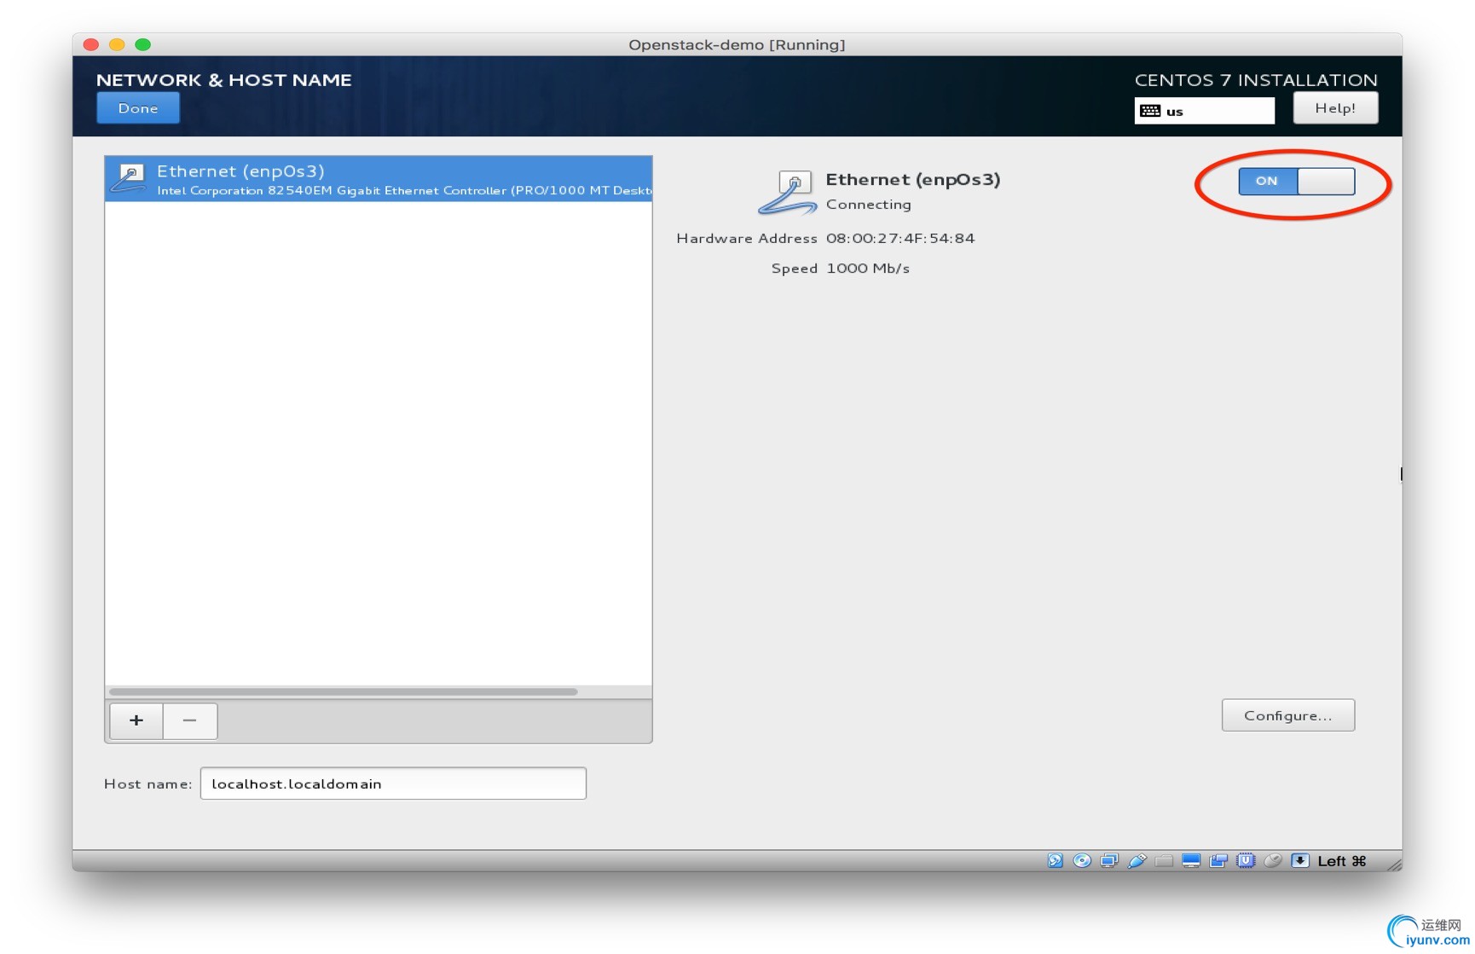Click the Left ⌘ host key indicator
This screenshot has width=1475, height=954.
pyautogui.click(x=1342, y=861)
